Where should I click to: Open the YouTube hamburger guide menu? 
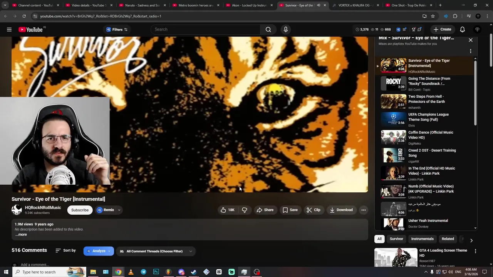pos(9,29)
